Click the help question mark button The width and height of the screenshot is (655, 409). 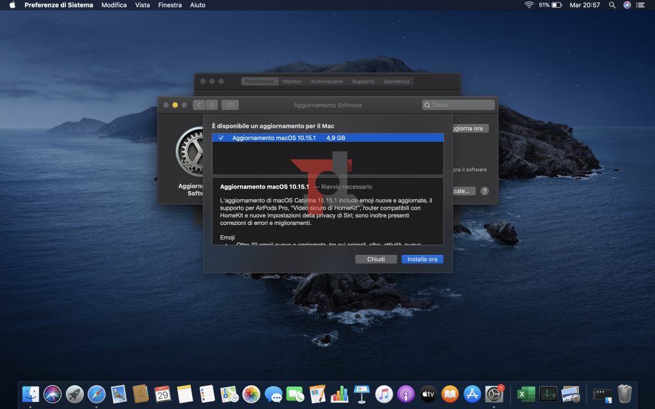(484, 191)
